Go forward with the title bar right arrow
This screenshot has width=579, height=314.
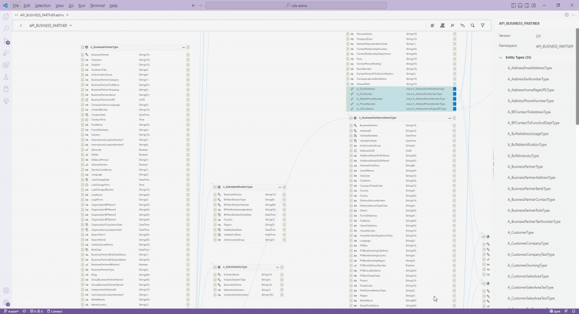(x=201, y=6)
